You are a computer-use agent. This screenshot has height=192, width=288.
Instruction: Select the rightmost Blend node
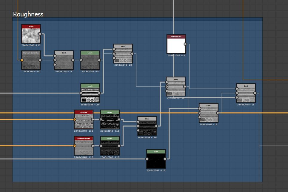click(x=246, y=95)
